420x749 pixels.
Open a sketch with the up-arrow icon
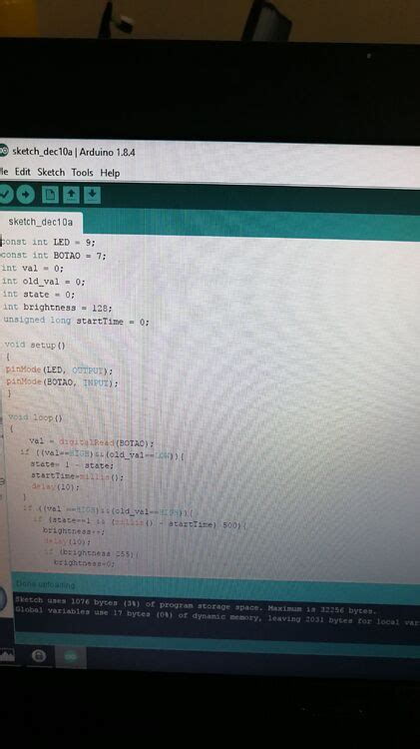pos(71,195)
